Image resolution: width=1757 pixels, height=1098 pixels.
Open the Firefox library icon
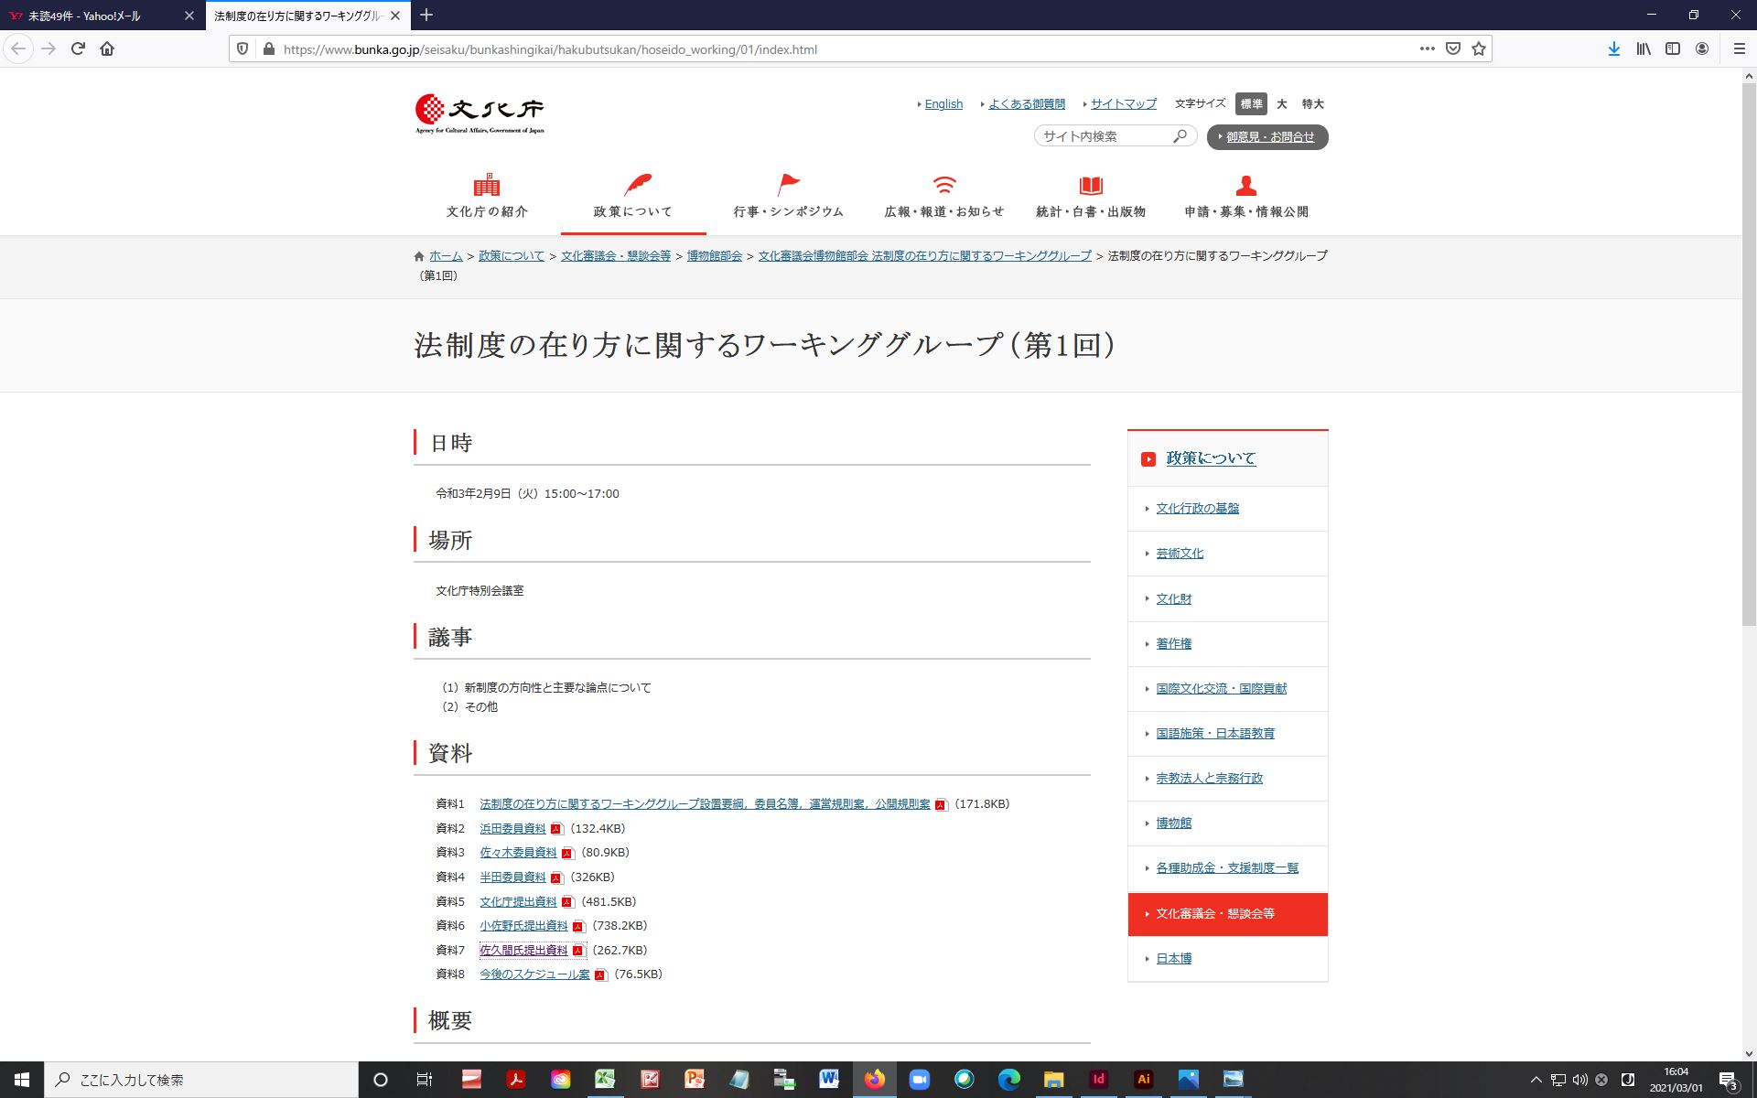[1644, 48]
